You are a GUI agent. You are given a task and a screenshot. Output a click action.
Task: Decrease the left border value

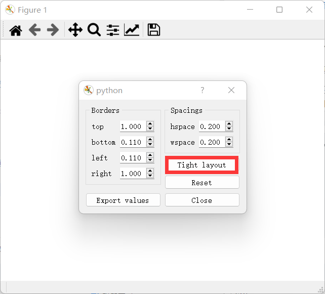tap(150, 160)
